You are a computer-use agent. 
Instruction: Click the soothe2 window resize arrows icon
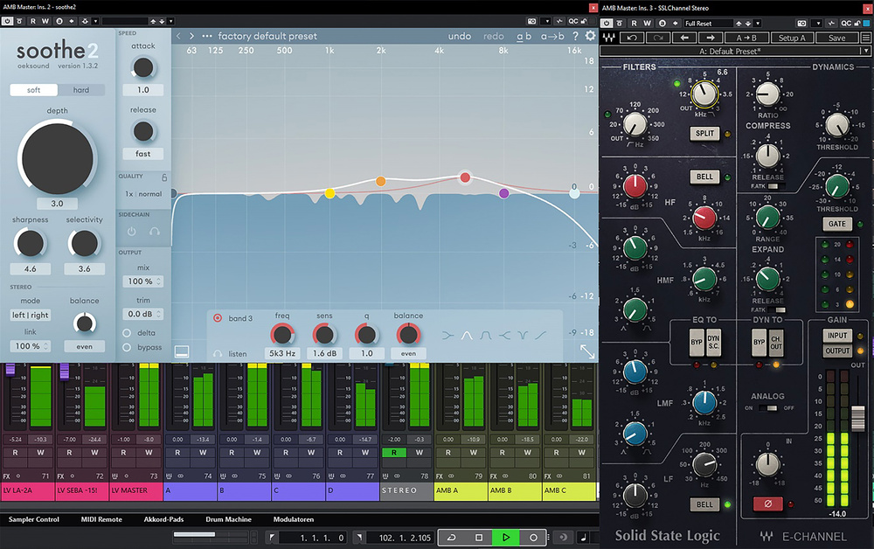pos(587,351)
